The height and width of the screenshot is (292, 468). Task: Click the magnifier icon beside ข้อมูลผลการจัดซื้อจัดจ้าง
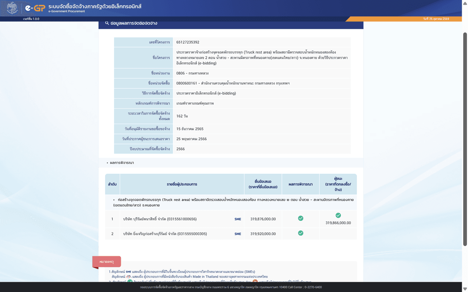(x=107, y=23)
